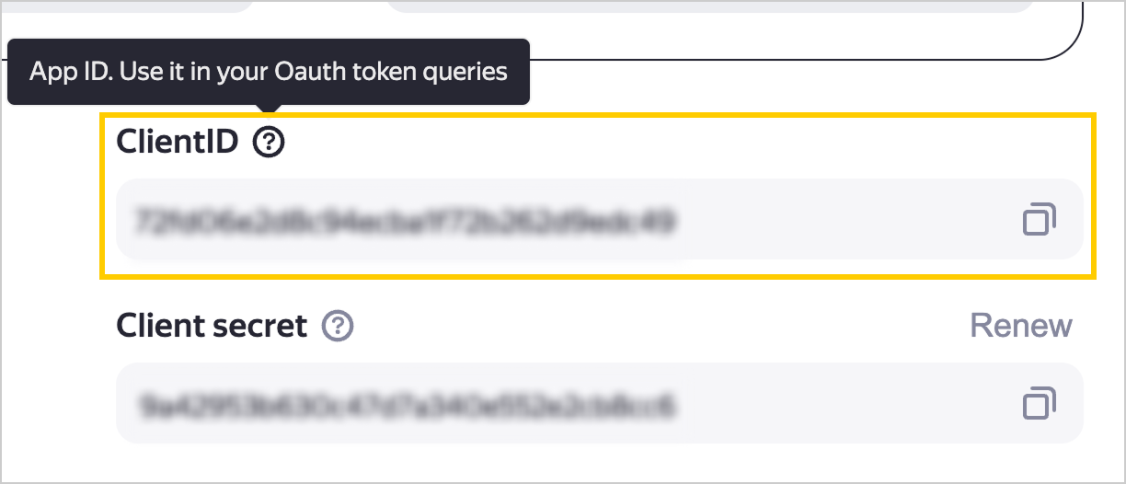Click the blurred ClientID value text
Viewport: 1126px width, 484px height.
click(406, 221)
